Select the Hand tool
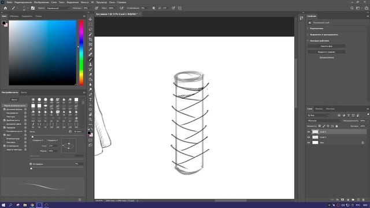370x208 pixels. coord(90,114)
